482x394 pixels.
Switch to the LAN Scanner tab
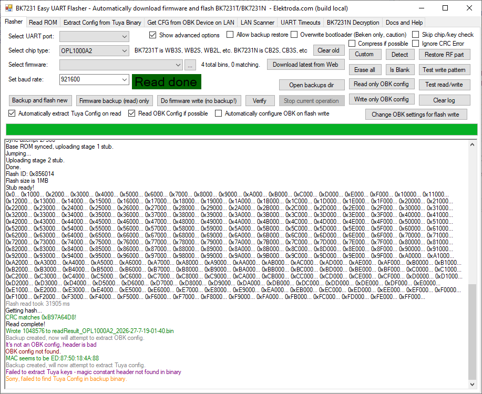[x=257, y=23]
